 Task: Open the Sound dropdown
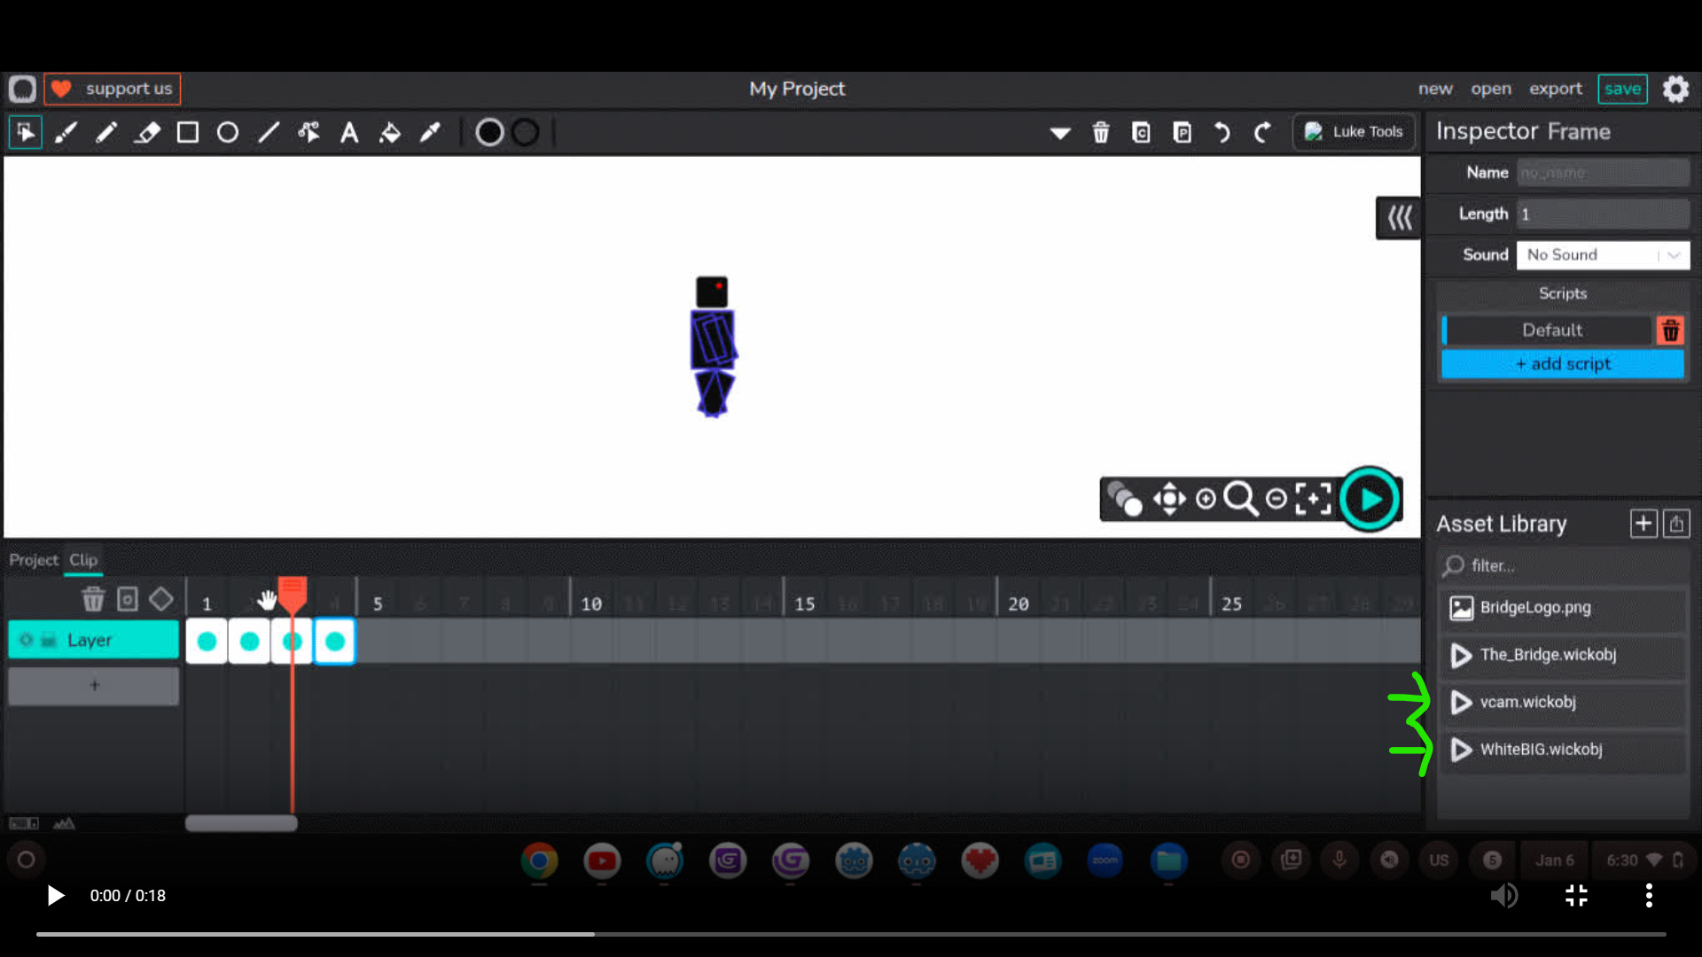[x=1603, y=255]
